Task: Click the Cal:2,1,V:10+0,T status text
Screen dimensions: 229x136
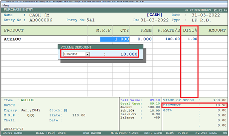Action: [x=14, y=129]
